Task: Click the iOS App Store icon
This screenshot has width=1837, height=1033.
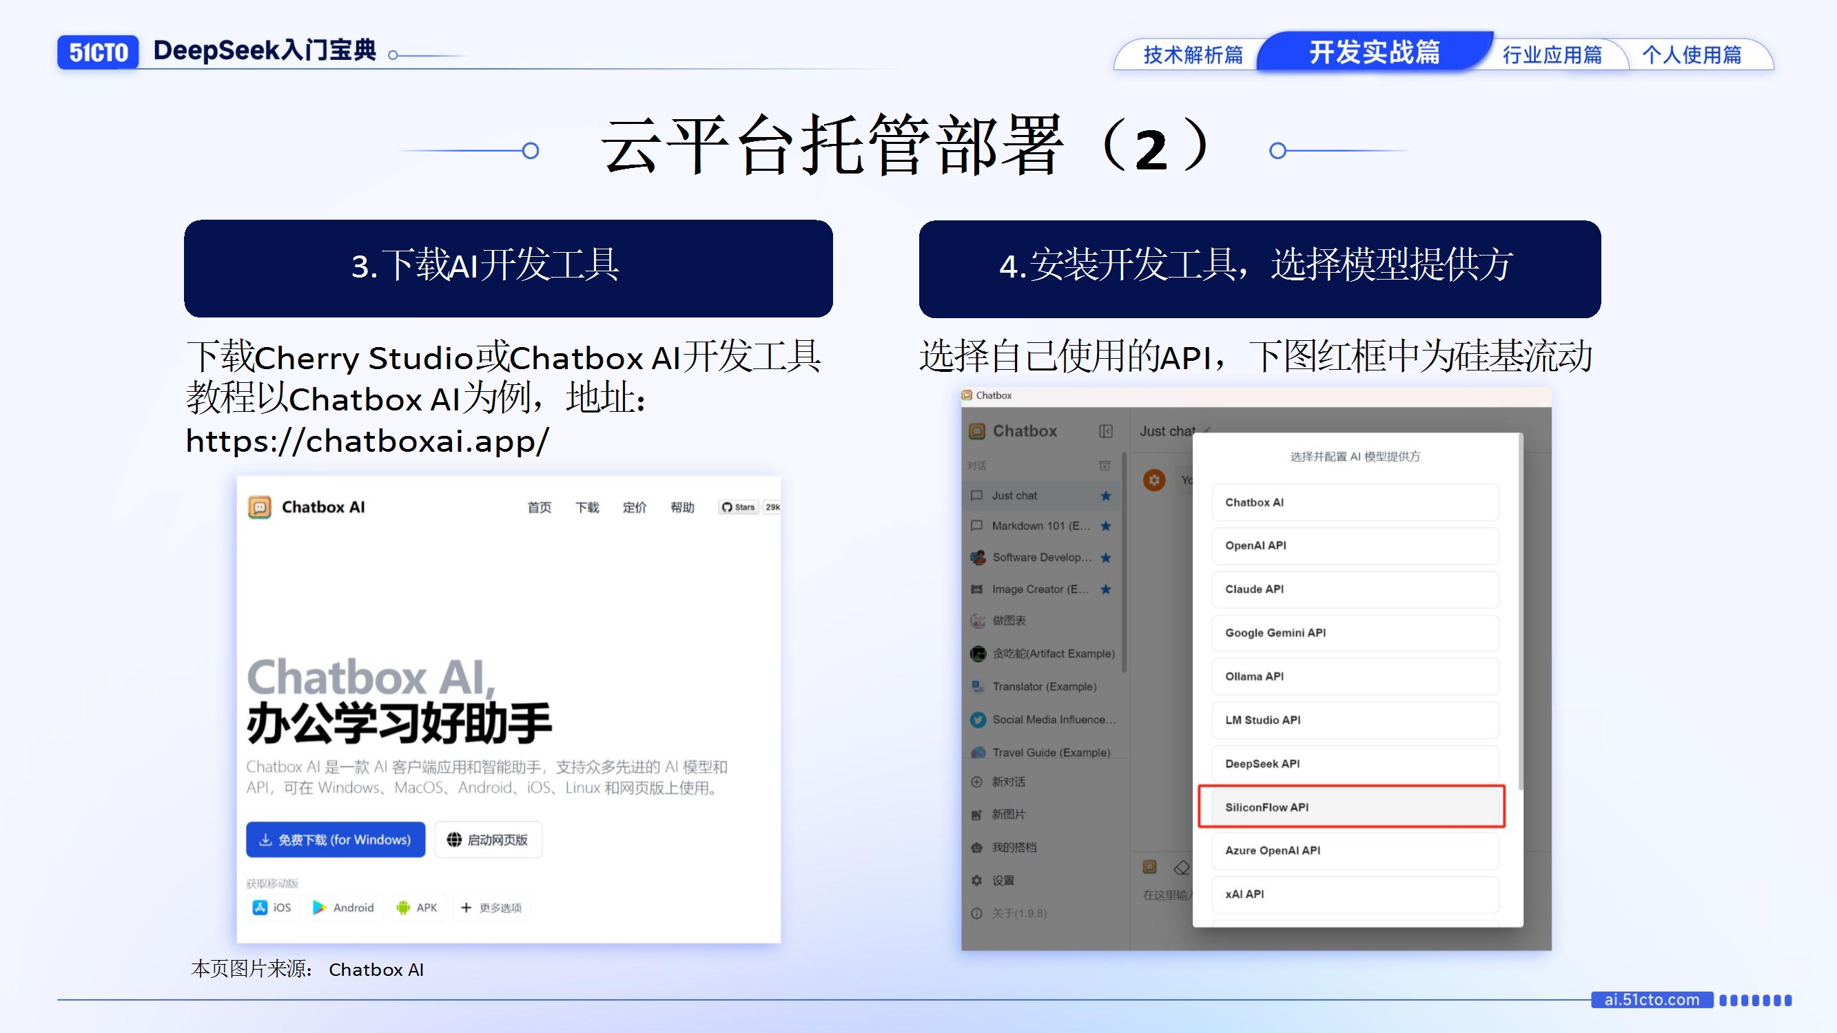Action: coord(260,907)
